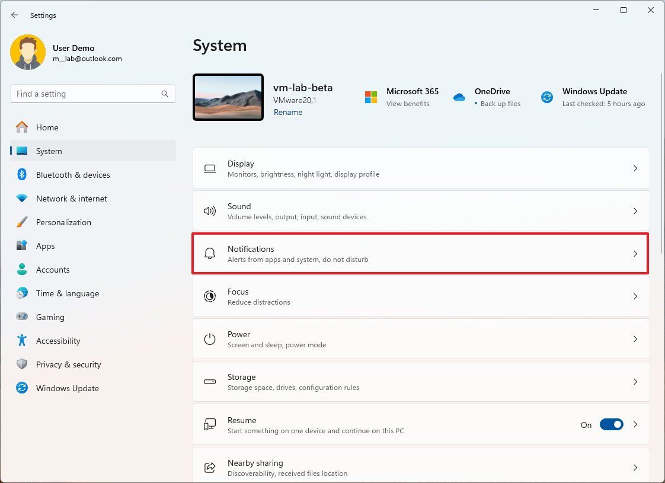The width and height of the screenshot is (665, 483).
Task: Turn off the Resume toggle
Action: (x=612, y=424)
